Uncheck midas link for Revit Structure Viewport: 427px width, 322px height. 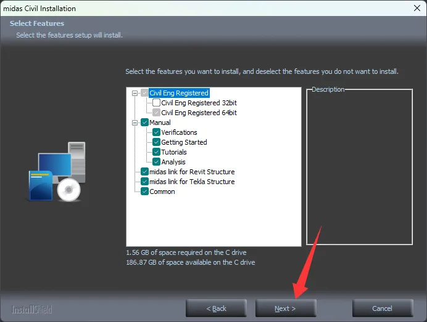click(x=144, y=172)
